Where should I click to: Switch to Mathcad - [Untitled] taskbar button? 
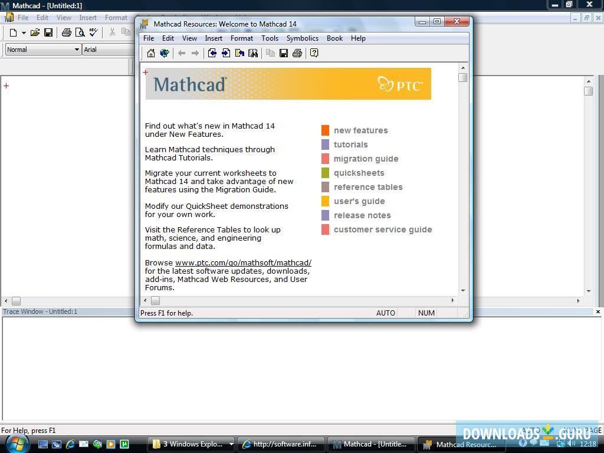(x=370, y=444)
